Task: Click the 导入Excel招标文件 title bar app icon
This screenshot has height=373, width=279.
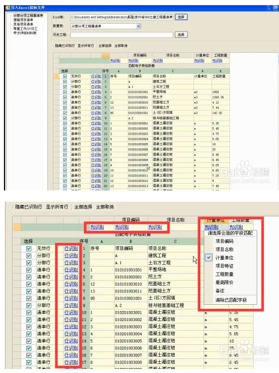Action: [x=7, y=8]
